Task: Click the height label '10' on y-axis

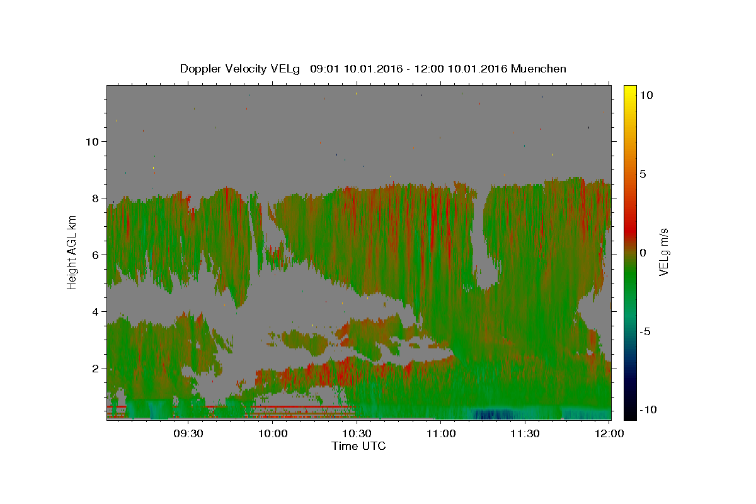Action: [x=91, y=141]
